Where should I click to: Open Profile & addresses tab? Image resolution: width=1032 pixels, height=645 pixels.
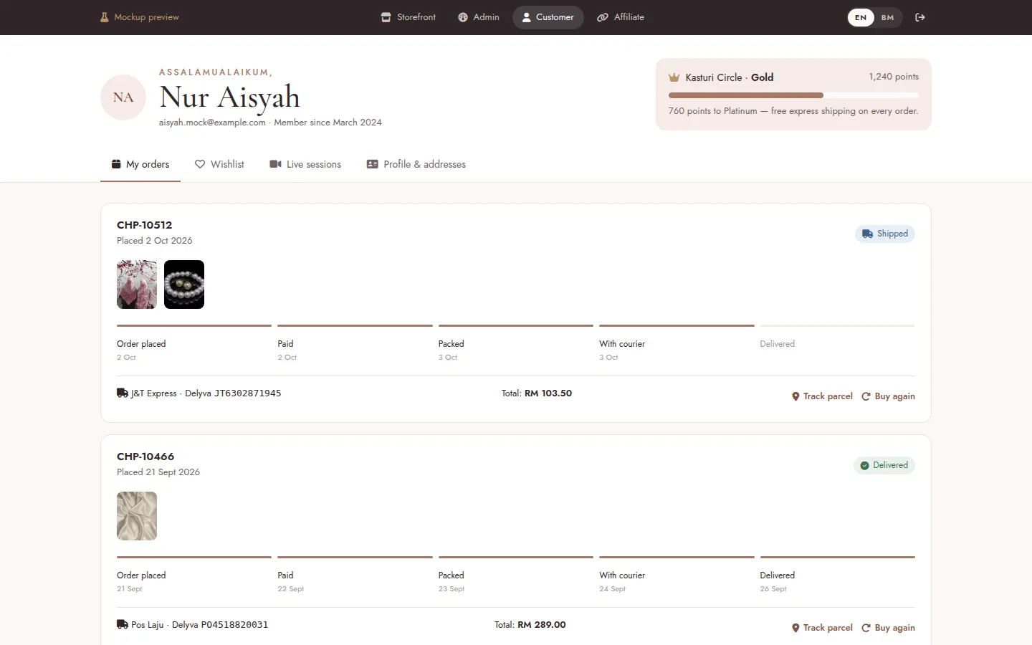pyautogui.click(x=416, y=164)
